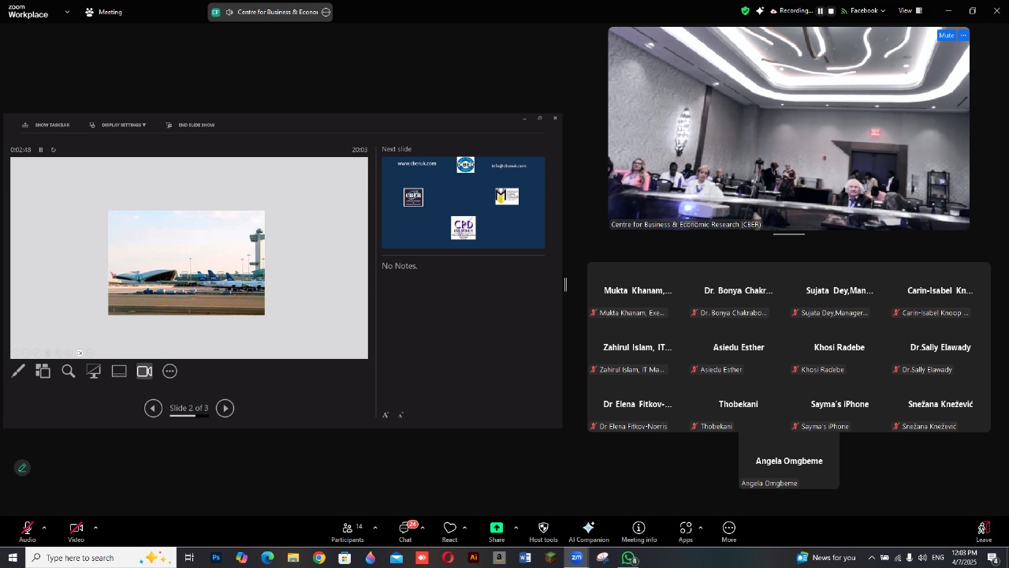
Task: Click the zoom magnifier in presenter view
Action: coord(69,372)
